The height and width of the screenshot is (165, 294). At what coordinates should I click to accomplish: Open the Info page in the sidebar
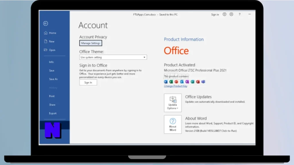click(x=51, y=62)
